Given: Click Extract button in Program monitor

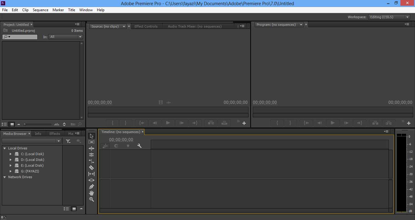Looking at the screenshot, I should pos(389,123).
